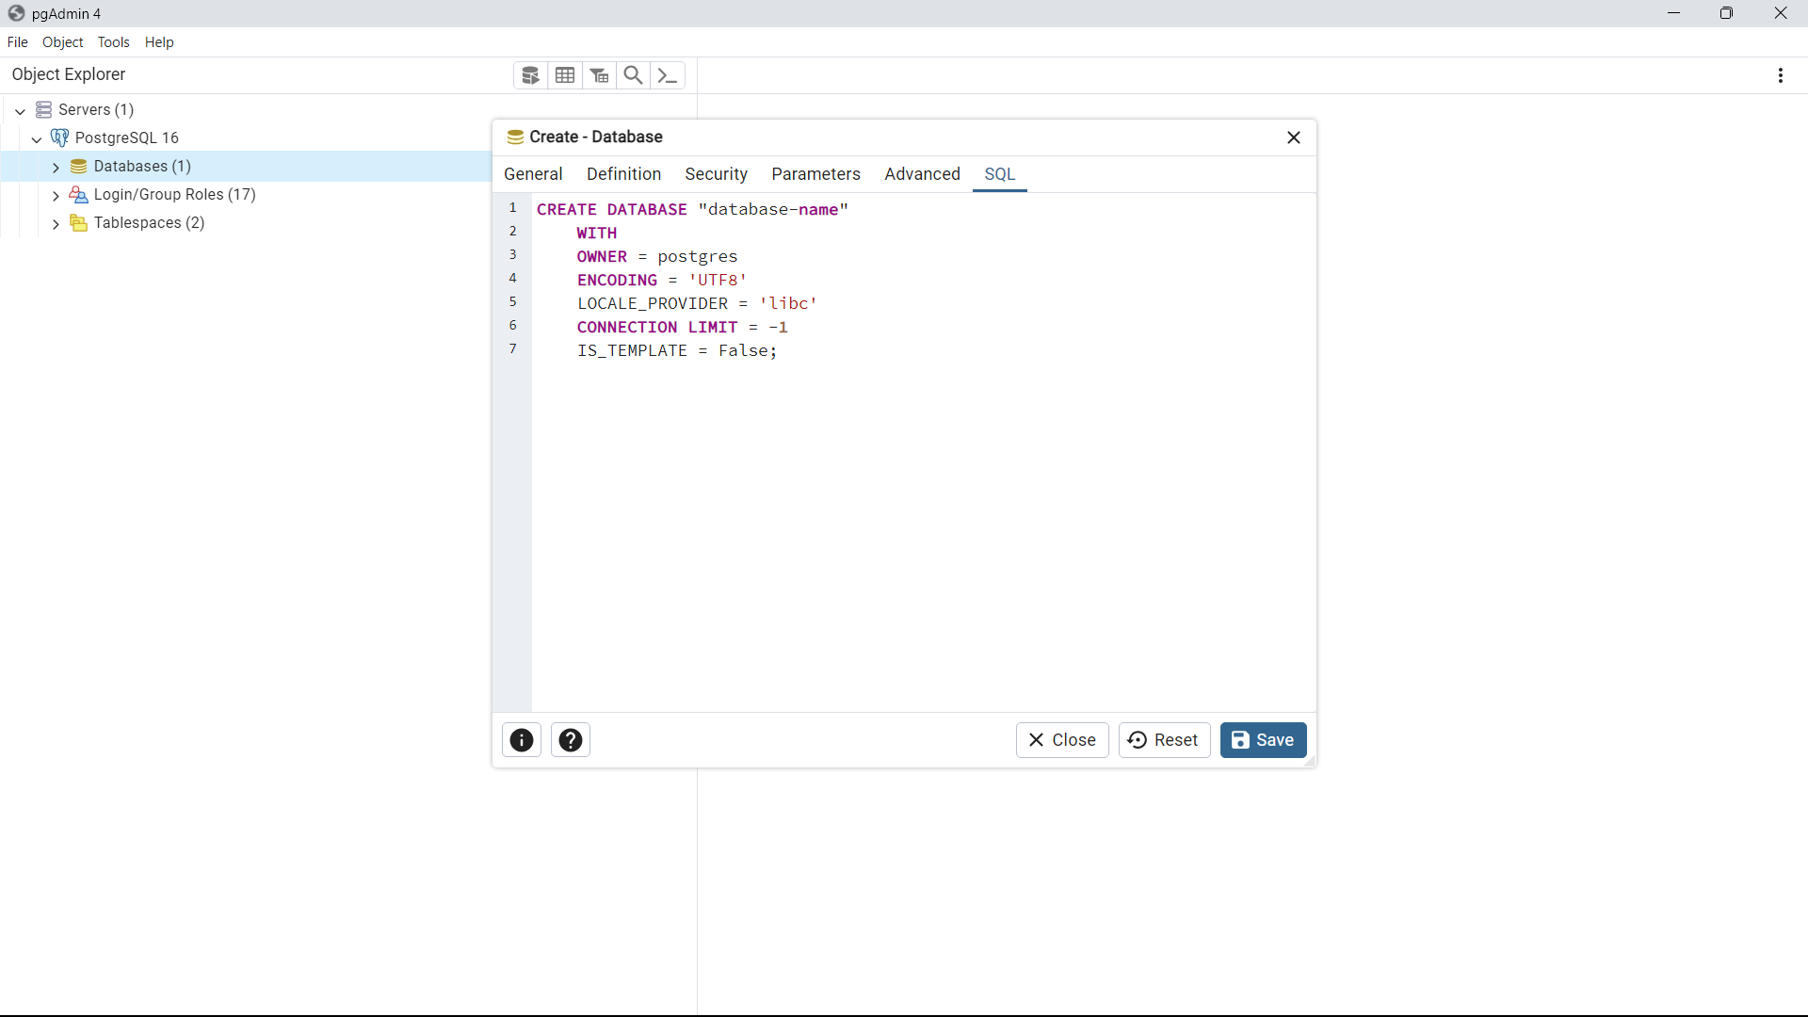This screenshot has height=1017, width=1808.
Task: Switch to the Definition tab
Action: [x=623, y=174]
